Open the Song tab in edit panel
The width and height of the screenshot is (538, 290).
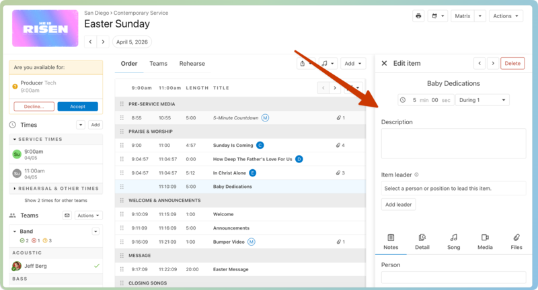click(454, 242)
